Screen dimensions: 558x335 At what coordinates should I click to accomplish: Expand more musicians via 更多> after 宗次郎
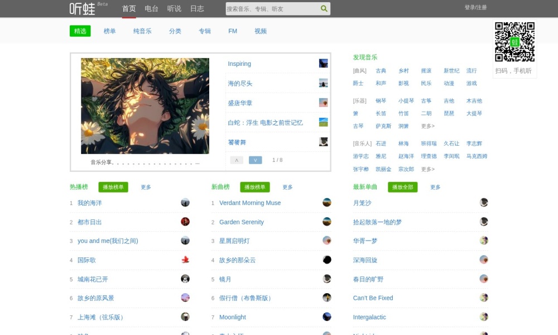click(427, 169)
